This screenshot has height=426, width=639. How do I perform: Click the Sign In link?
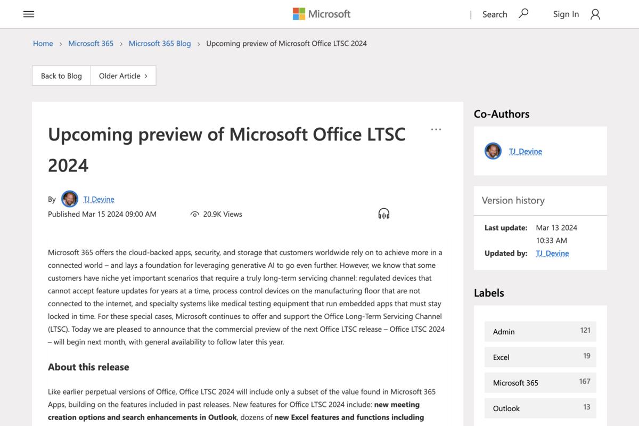(566, 14)
